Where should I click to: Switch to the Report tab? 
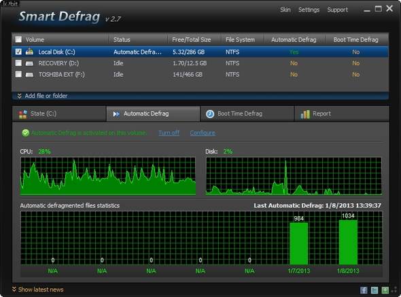[342, 113]
